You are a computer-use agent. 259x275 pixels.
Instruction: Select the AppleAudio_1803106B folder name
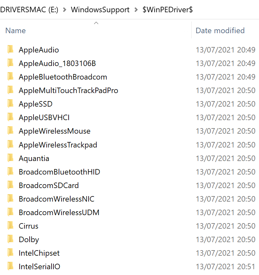[57, 63]
